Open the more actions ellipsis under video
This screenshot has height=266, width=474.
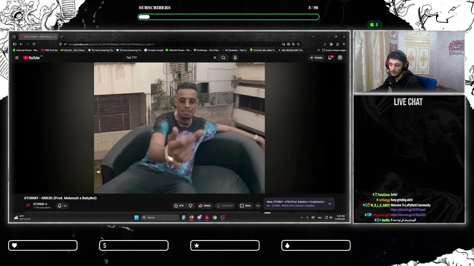(x=258, y=206)
